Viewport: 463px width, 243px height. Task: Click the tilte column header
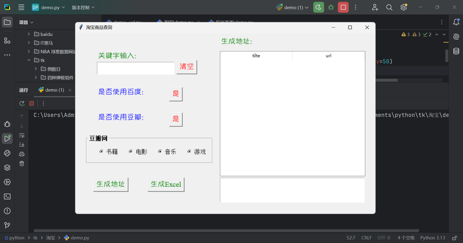(256, 56)
